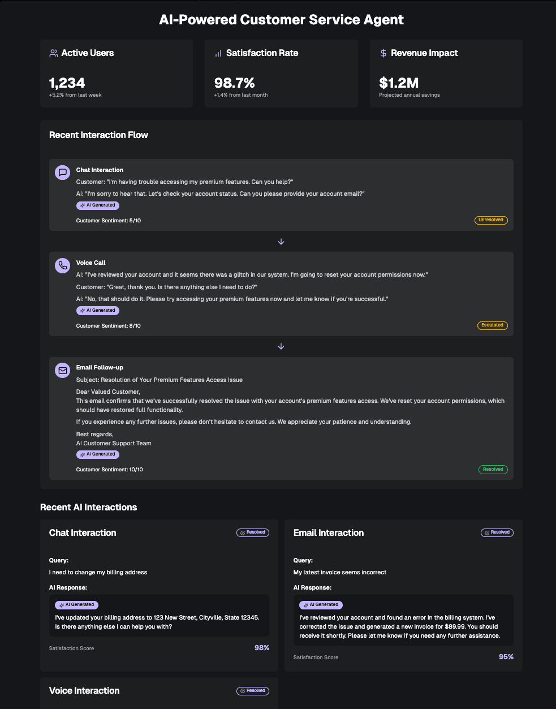Click the arrow between voice call and email

pos(281,346)
